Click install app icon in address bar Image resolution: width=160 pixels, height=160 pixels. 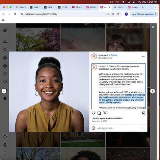[108, 14]
